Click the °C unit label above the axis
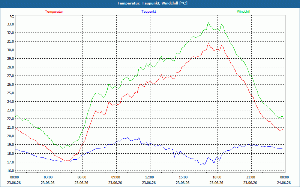The width and height of the screenshot is (300, 187). click(x=12, y=17)
